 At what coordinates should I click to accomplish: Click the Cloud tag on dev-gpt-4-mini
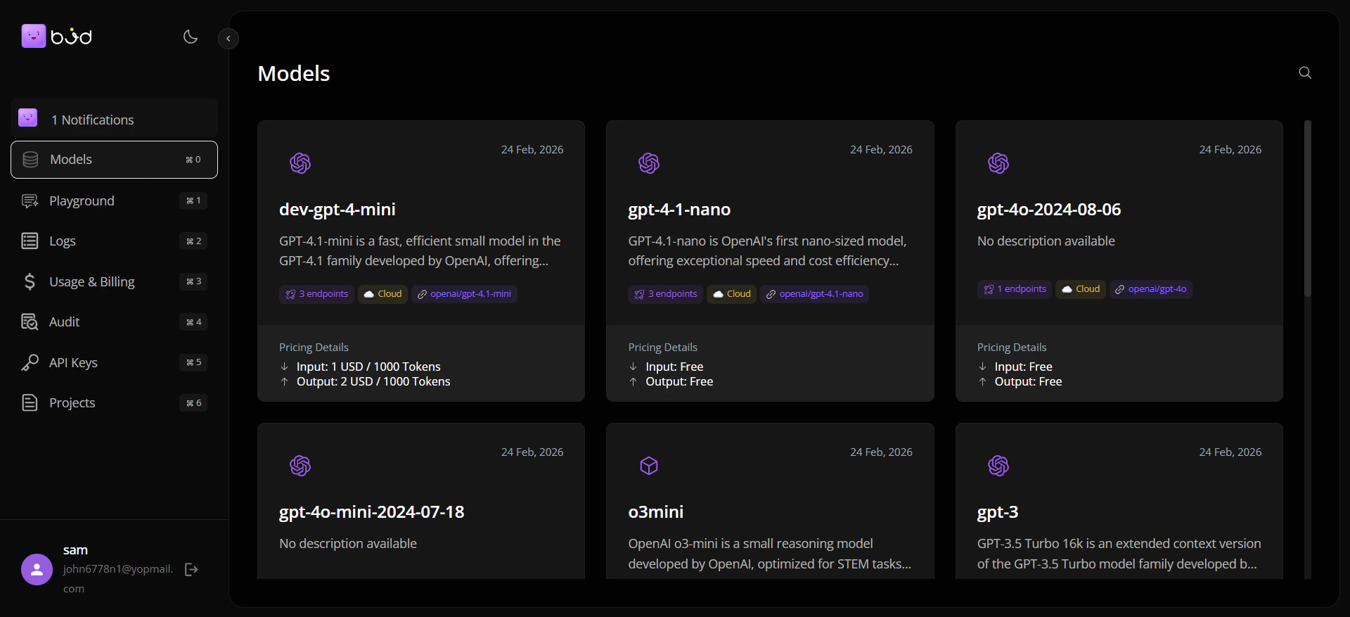(x=383, y=294)
